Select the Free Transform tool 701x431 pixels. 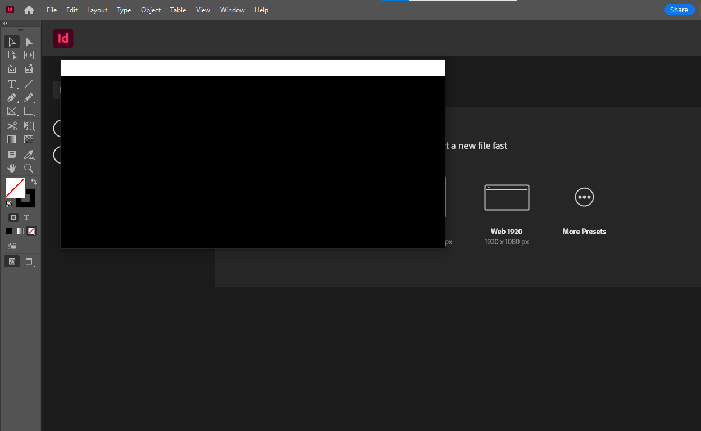[29, 126]
